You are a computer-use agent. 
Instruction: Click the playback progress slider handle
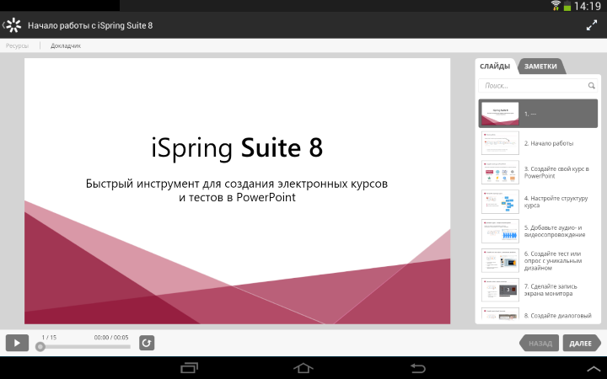click(x=40, y=346)
